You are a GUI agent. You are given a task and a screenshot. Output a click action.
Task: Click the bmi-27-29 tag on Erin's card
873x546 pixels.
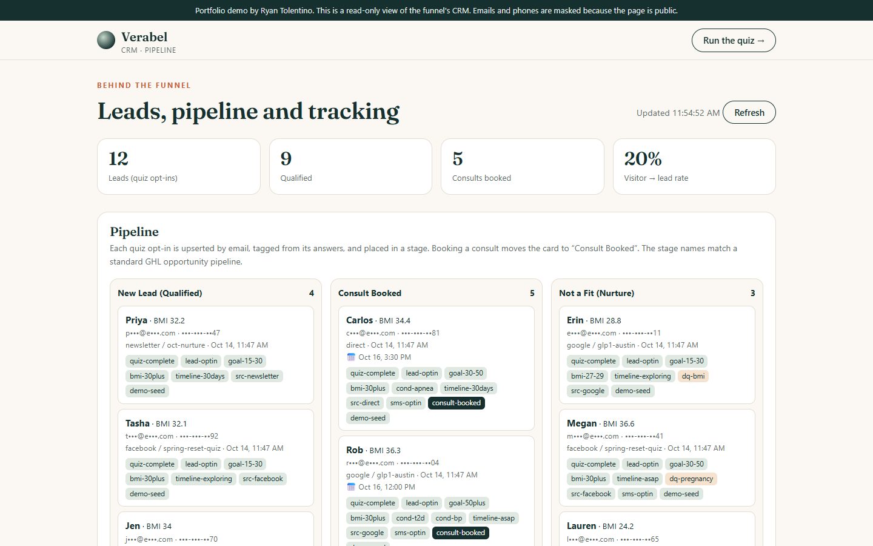click(587, 376)
